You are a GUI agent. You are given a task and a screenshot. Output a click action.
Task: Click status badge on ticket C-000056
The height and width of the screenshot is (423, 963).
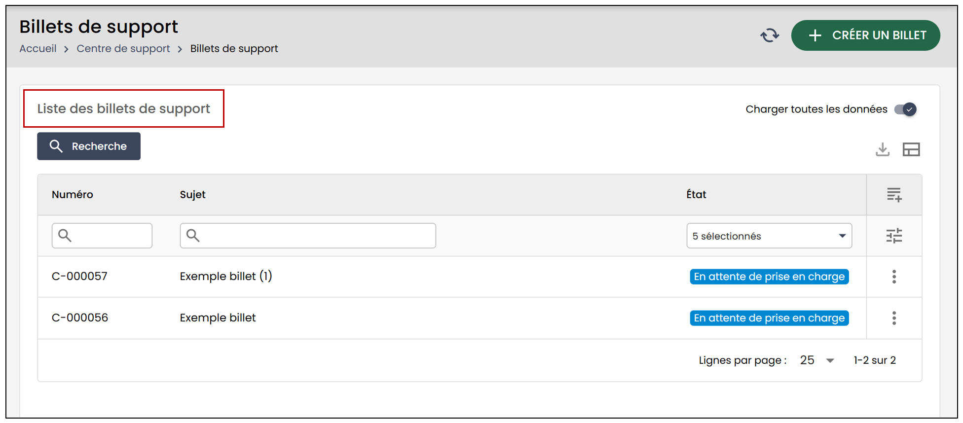pyautogui.click(x=769, y=318)
